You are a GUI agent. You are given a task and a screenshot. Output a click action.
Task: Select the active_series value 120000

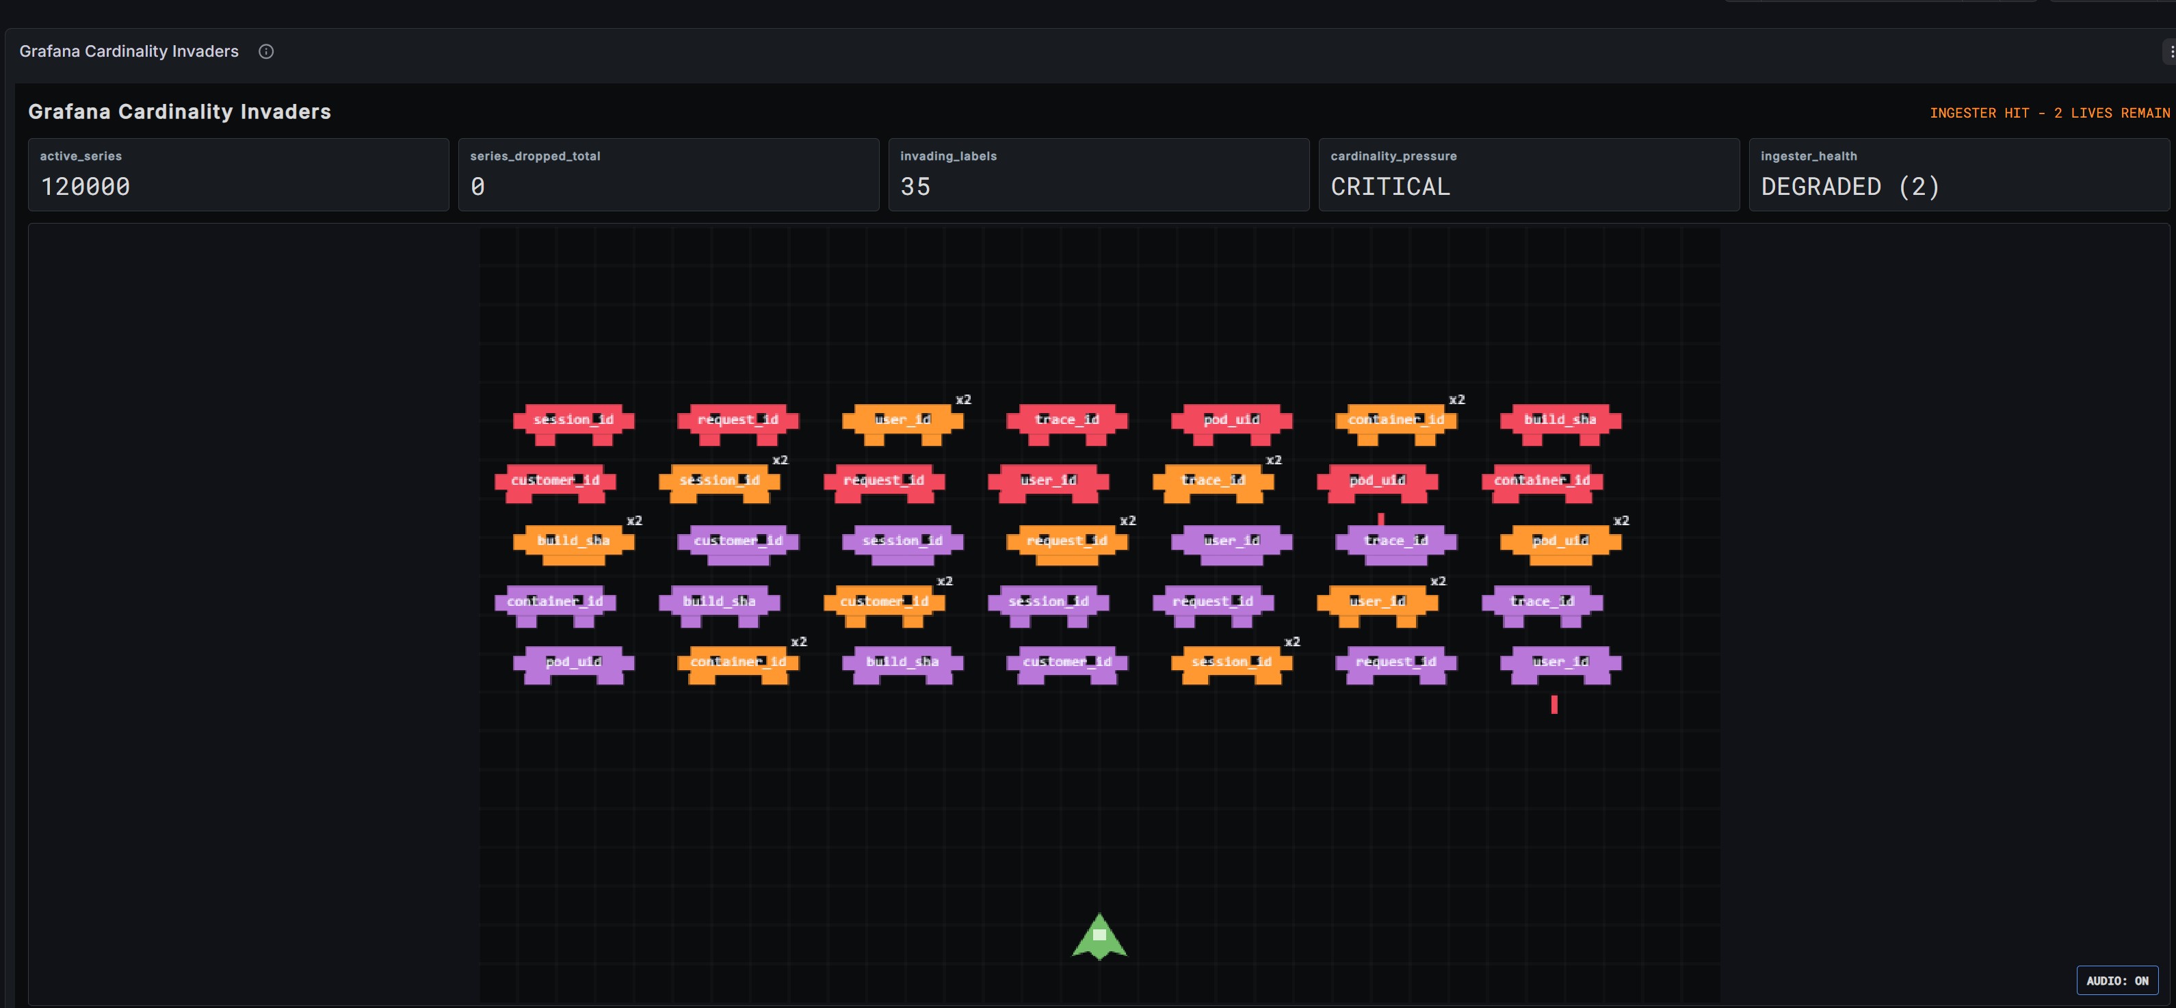tap(86, 187)
